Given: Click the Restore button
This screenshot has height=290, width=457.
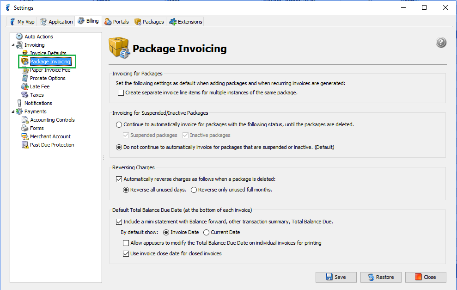Looking at the screenshot, I should pyautogui.click(x=381, y=277).
